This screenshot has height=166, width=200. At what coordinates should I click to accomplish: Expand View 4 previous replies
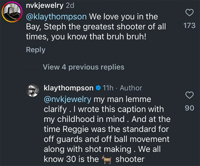(x=83, y=67)
